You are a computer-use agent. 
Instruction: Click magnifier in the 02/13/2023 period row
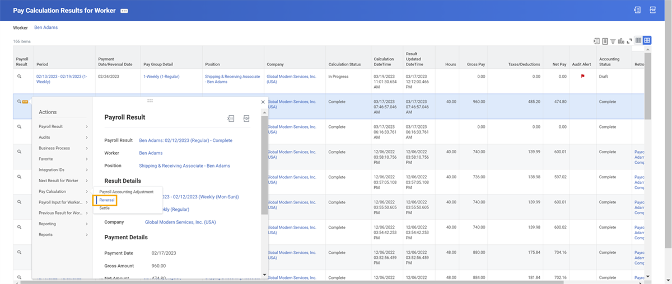click(x=19, y=77)
